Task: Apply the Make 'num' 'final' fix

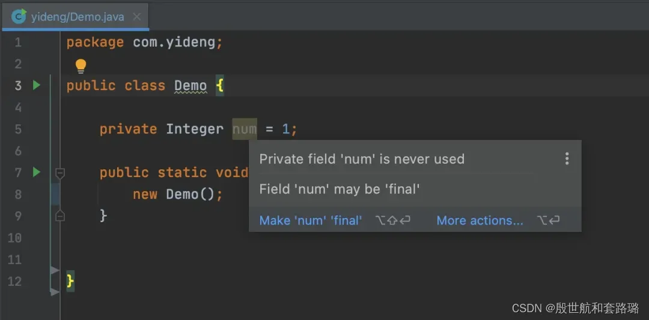Action: [310, 220]
